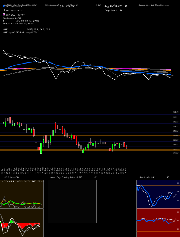Click the magenta 200 Day legend swatch
This screenshot has width=180, height=237.
[x=4, y=14]
